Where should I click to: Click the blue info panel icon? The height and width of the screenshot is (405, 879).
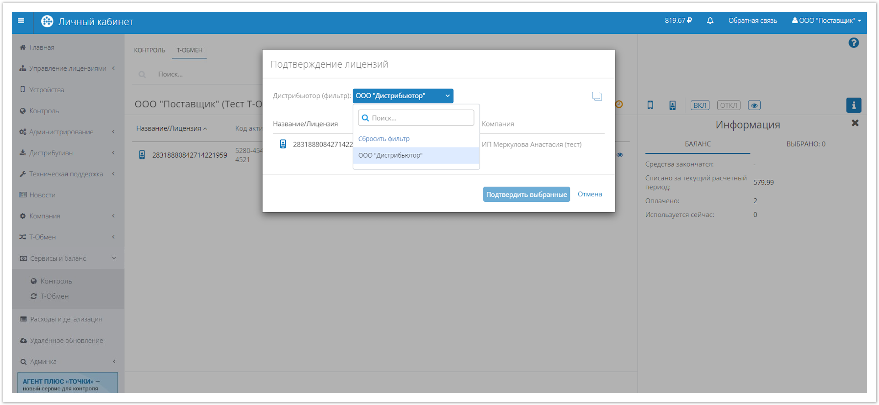tap(853, 105)
